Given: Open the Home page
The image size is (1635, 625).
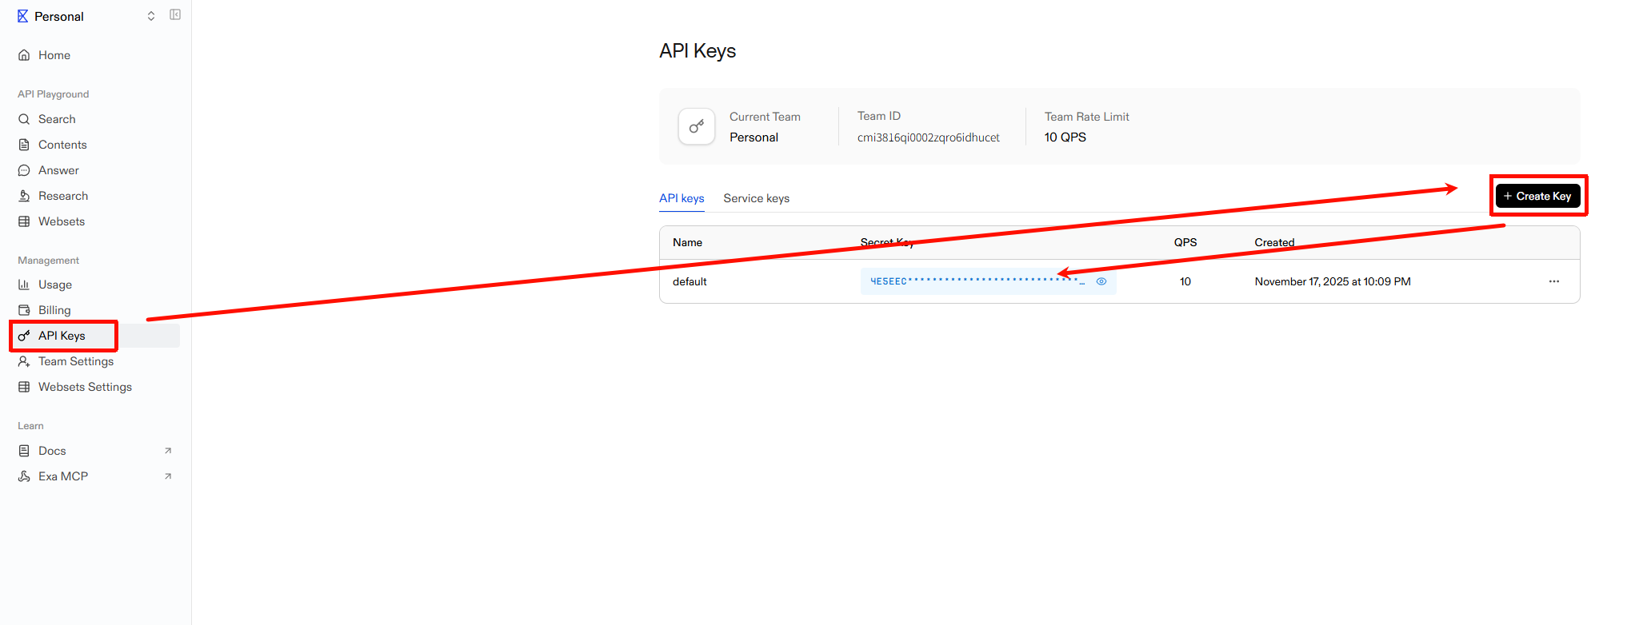Looking at the screenshot, I should pos(54,55).
